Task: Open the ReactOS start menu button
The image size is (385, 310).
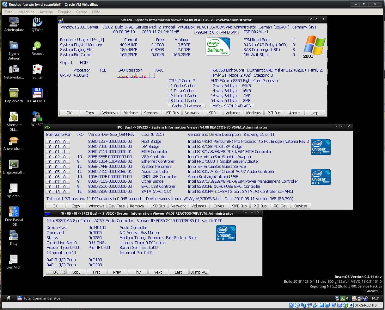Action: tap(8, 298)
